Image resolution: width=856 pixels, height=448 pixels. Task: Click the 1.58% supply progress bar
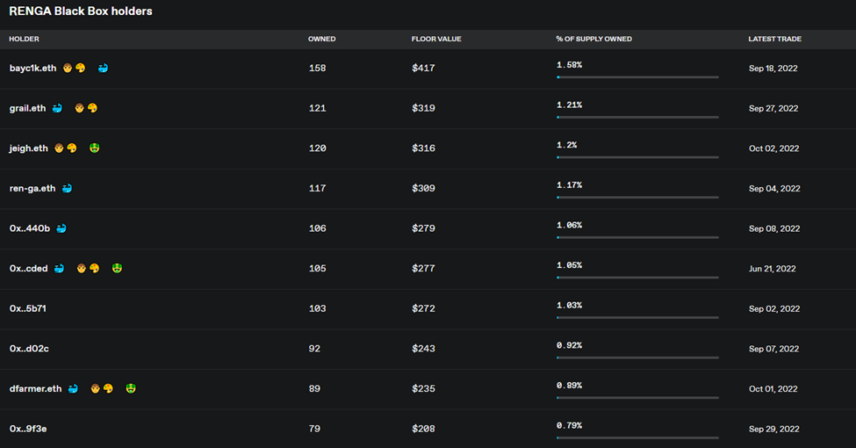637,77
